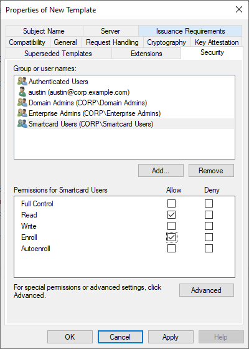This screenshot has height=349, width=249.
Task: Uncheck the Allow Read permission
Action: (x=171, y=215)
